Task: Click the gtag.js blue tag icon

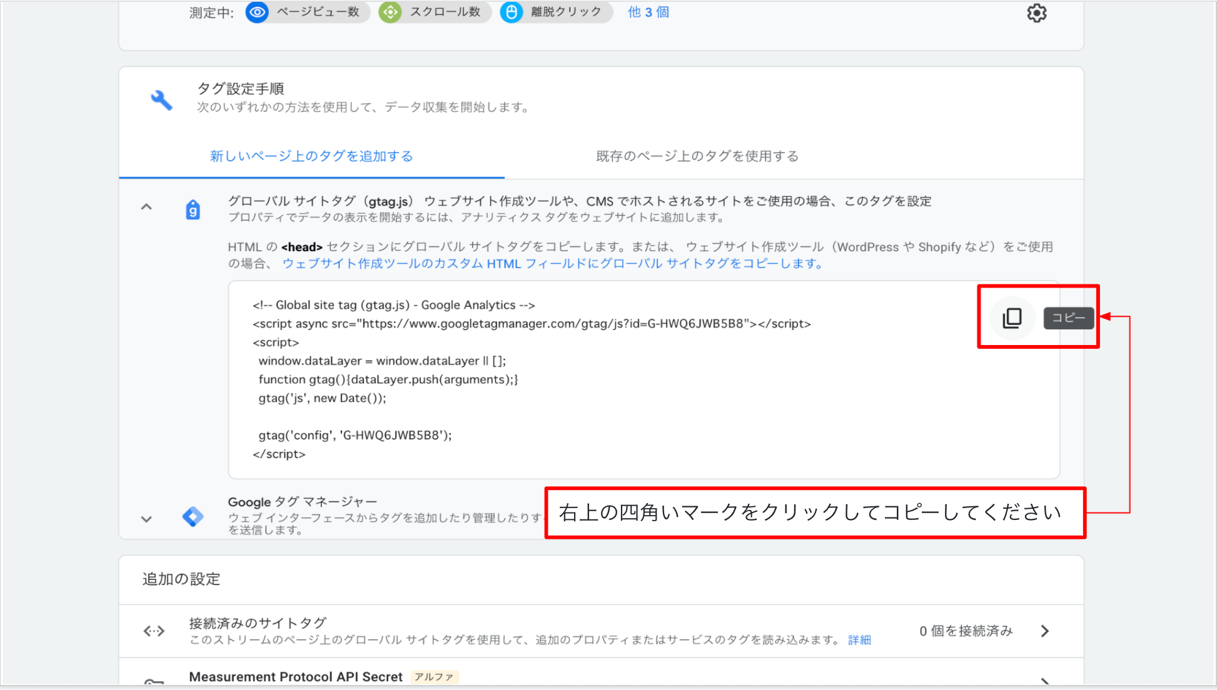Action: [x=193, y=210]
